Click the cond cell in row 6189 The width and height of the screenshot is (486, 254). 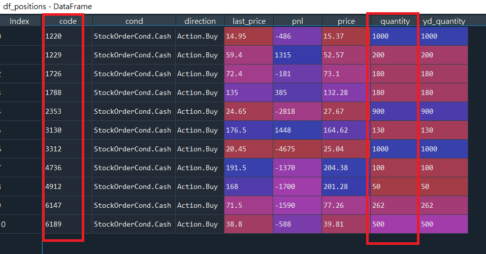coord(134,224)
